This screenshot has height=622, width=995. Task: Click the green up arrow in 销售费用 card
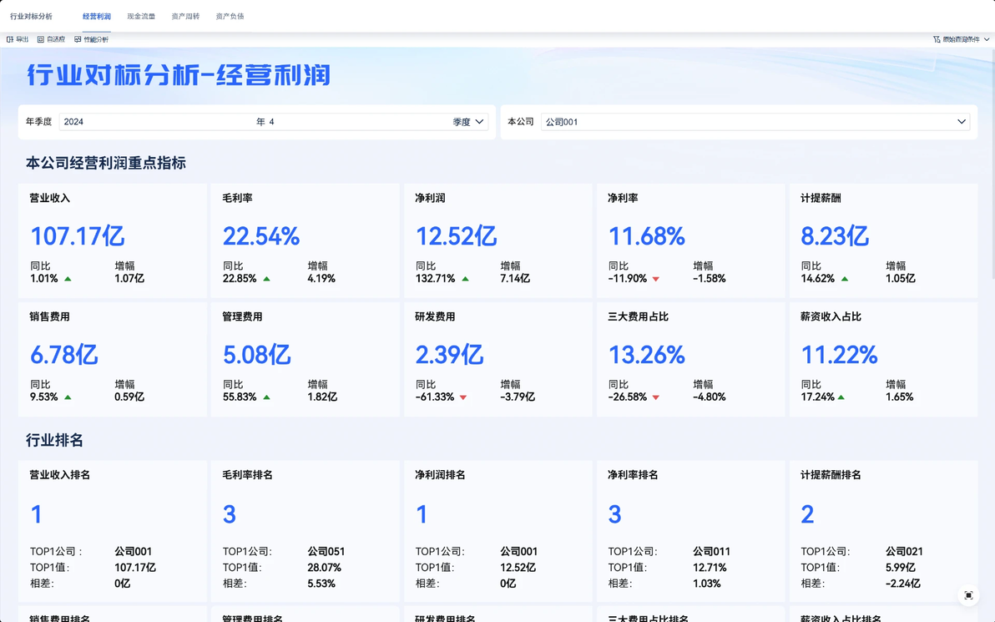coord(68,397)
